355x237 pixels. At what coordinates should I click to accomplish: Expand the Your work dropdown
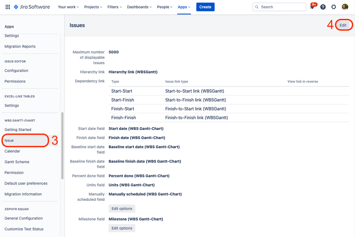(x=68, y=7)
